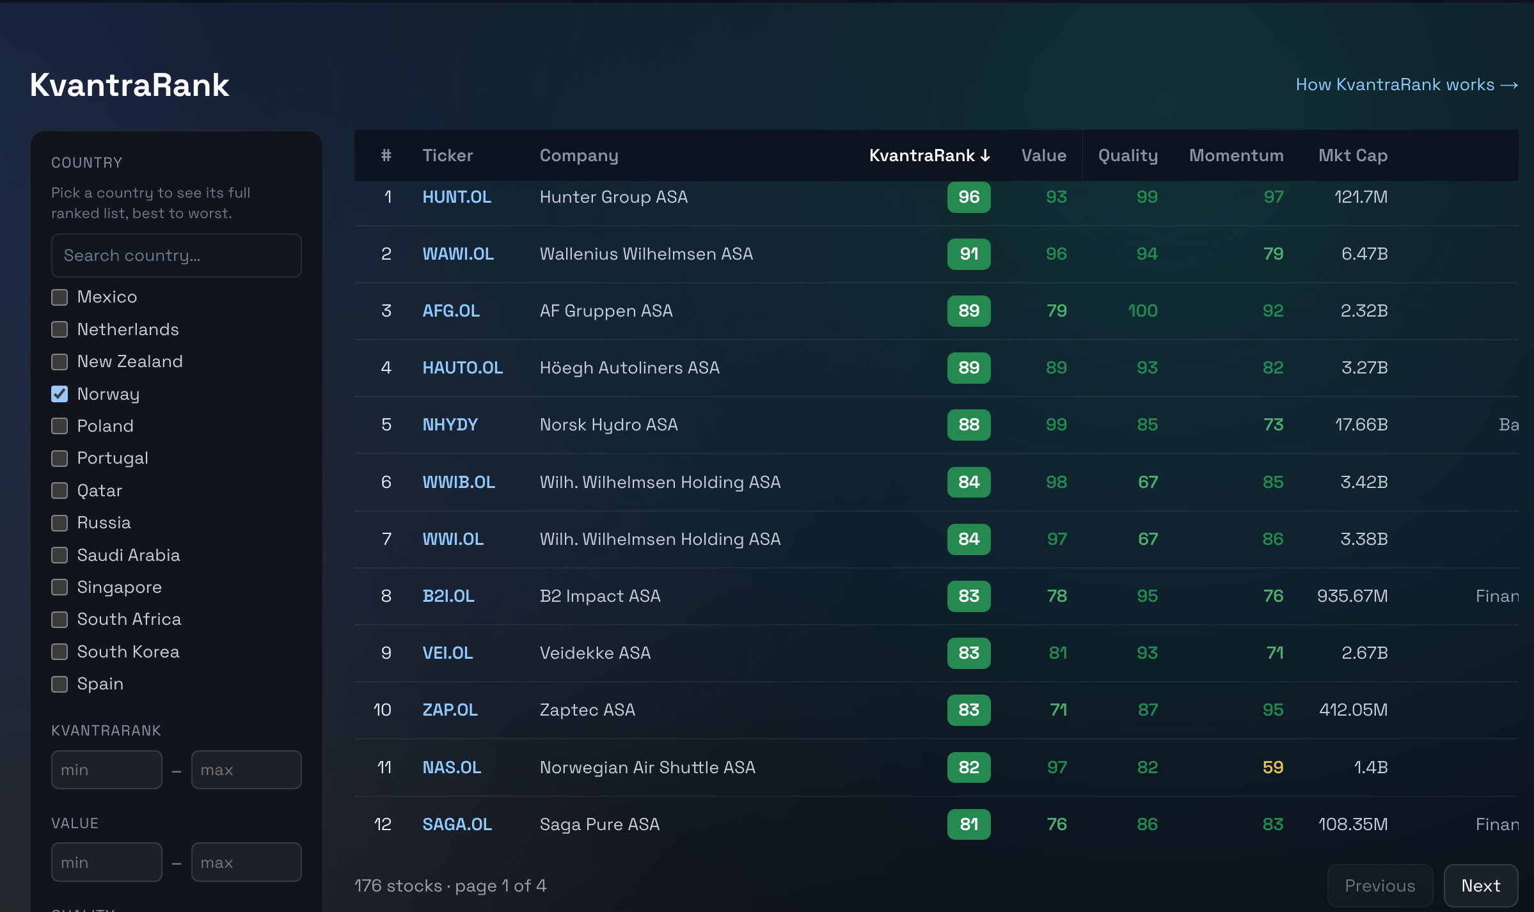Viewport: 1534px width, 912px height.
Task: Click the Search country input field
Action: point(176,255)
